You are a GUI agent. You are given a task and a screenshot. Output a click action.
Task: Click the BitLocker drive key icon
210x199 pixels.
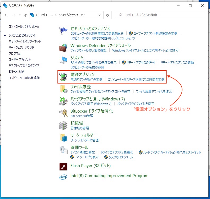click(63, 113)
